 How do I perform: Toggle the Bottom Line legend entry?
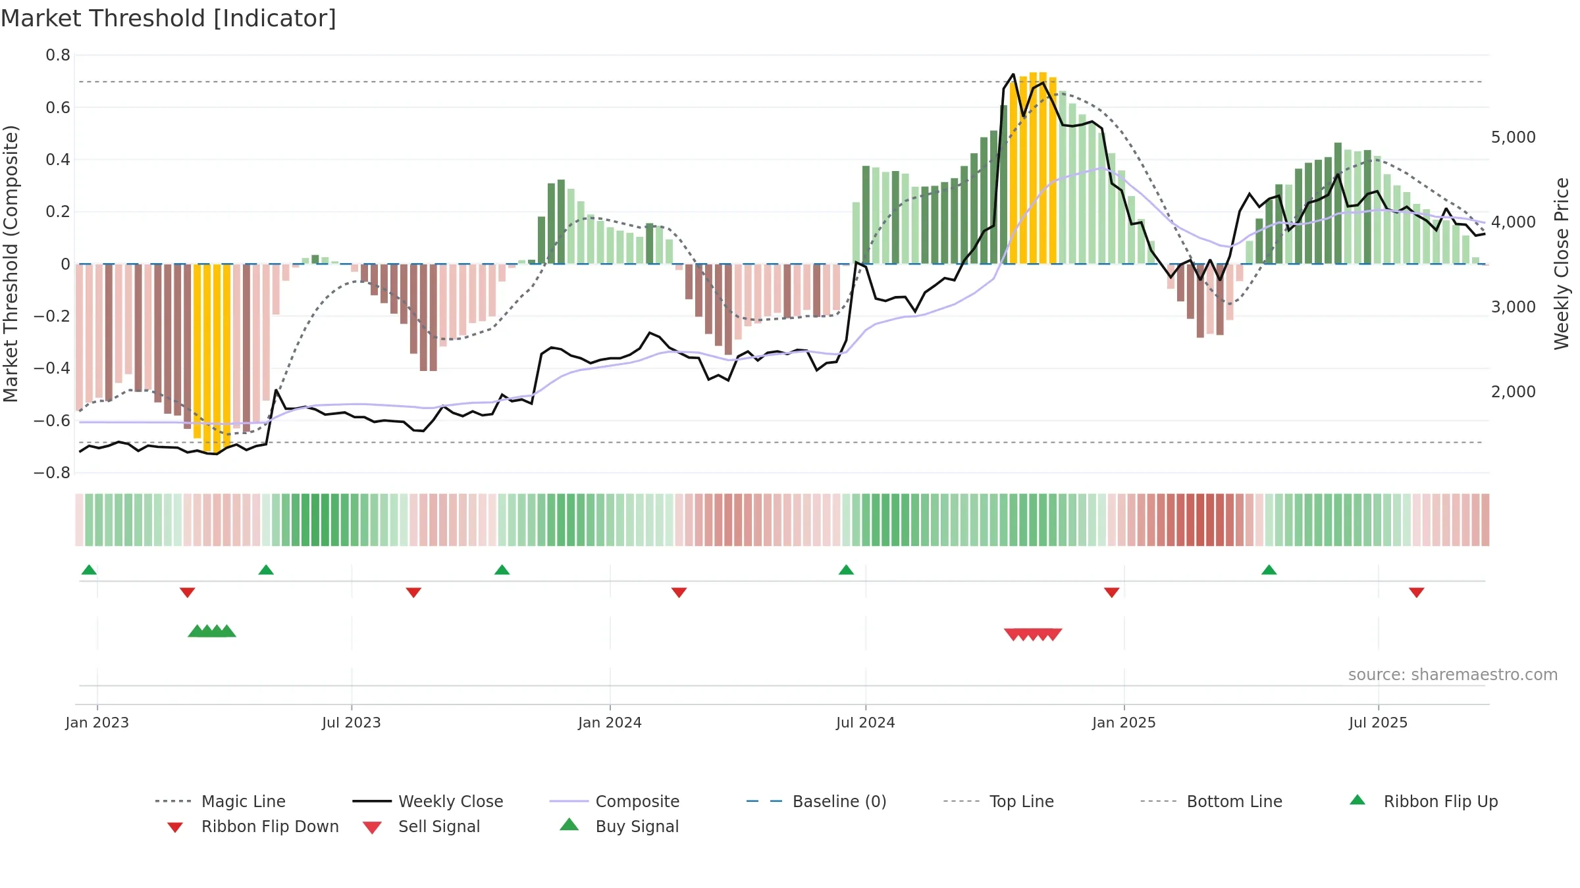point(1211,801)
